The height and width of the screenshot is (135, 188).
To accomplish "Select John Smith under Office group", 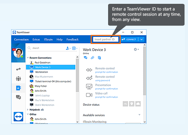I will click(51, 119).
